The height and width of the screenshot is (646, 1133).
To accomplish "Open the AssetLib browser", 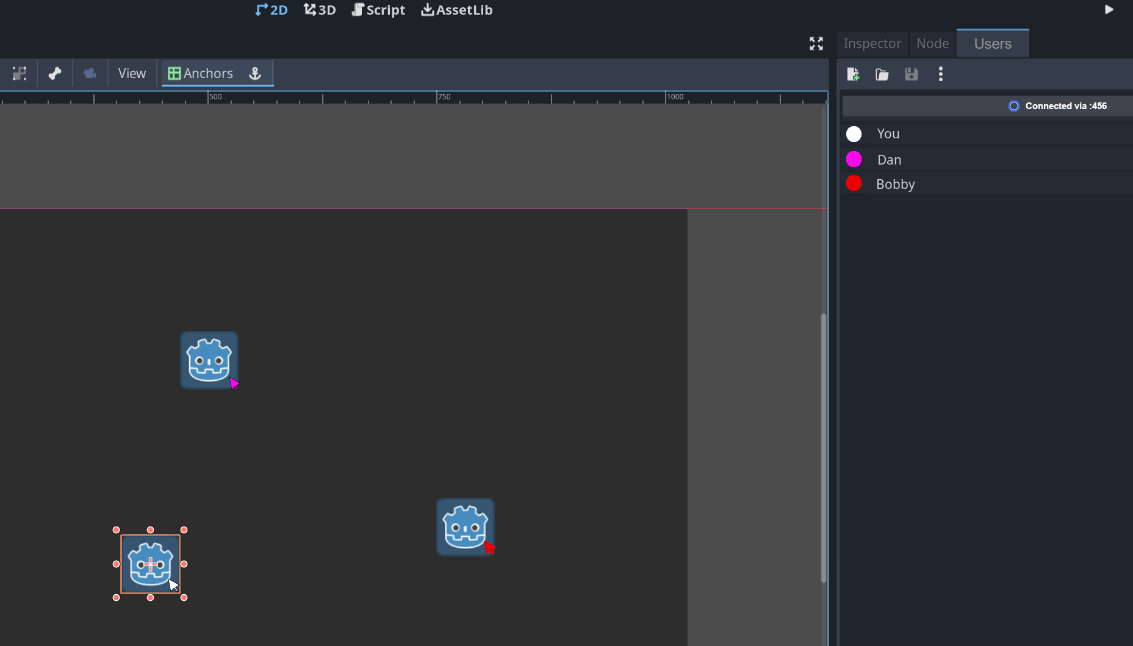I will 456,10.
